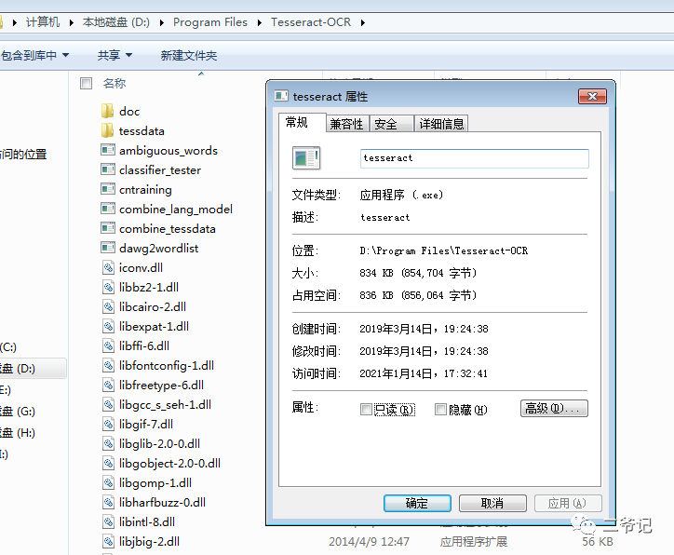This screenshot has height=555, width=674.
Task: Select the libharfbuzz-0.dll file icon
Action: tap(108, 502)
